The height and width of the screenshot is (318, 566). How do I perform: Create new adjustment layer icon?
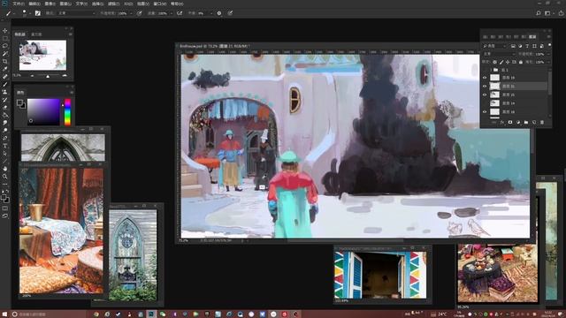(x=518, y=122)
